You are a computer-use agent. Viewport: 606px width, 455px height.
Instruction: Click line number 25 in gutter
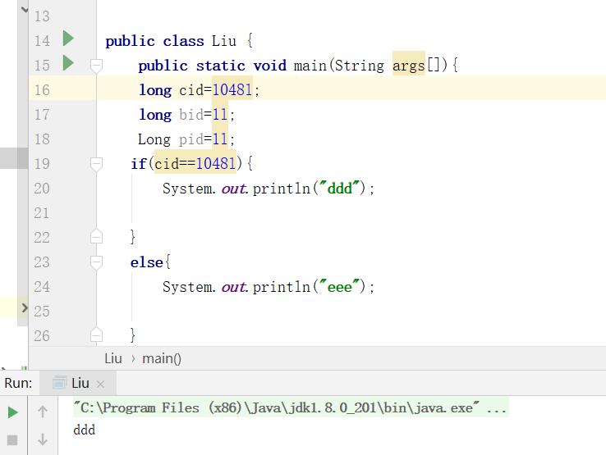tap(42, 312)
